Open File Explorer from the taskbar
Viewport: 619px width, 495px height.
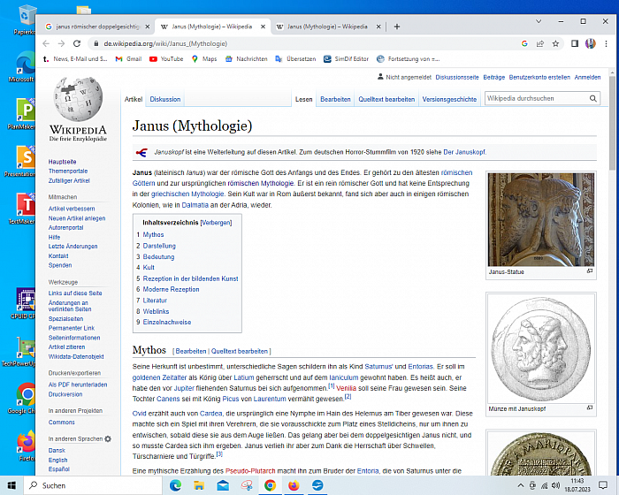(x=199, y=485)
